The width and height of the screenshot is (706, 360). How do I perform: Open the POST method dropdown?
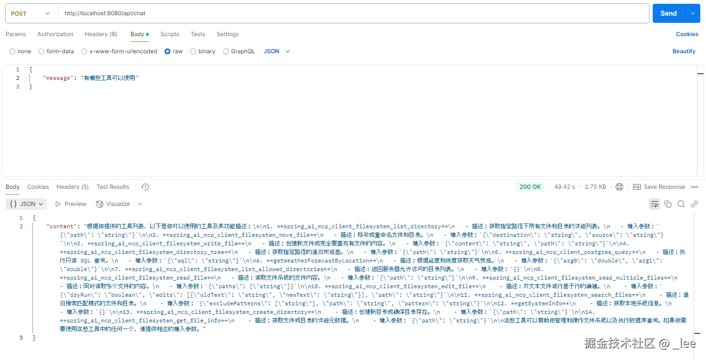(30, 13)
